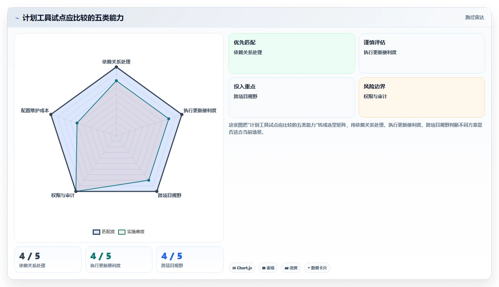499x287 pixels.
Task: Click 实施难度 point on 跨项目视野 axis
Action: tap(149, 180)
